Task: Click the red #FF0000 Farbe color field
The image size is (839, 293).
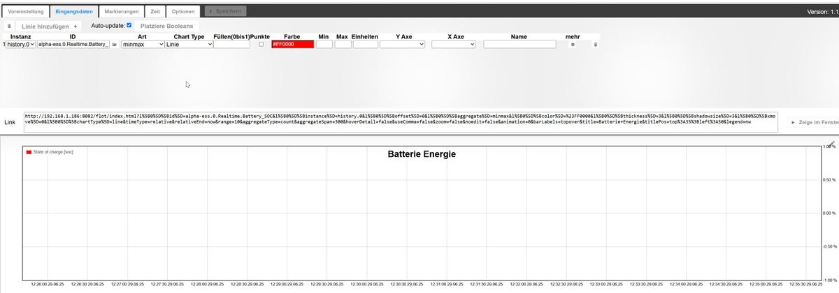Action: pyautogui.click(x=293, y=44)
